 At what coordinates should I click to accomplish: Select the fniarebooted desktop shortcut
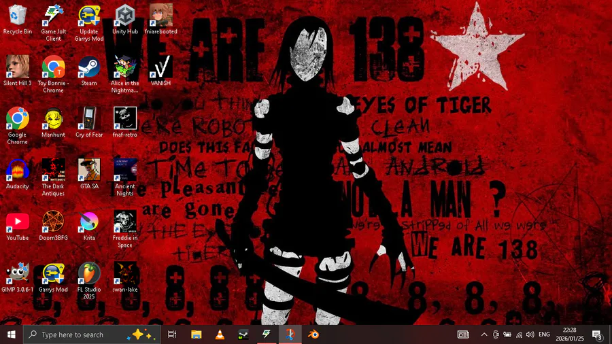[x=160, y=20]
